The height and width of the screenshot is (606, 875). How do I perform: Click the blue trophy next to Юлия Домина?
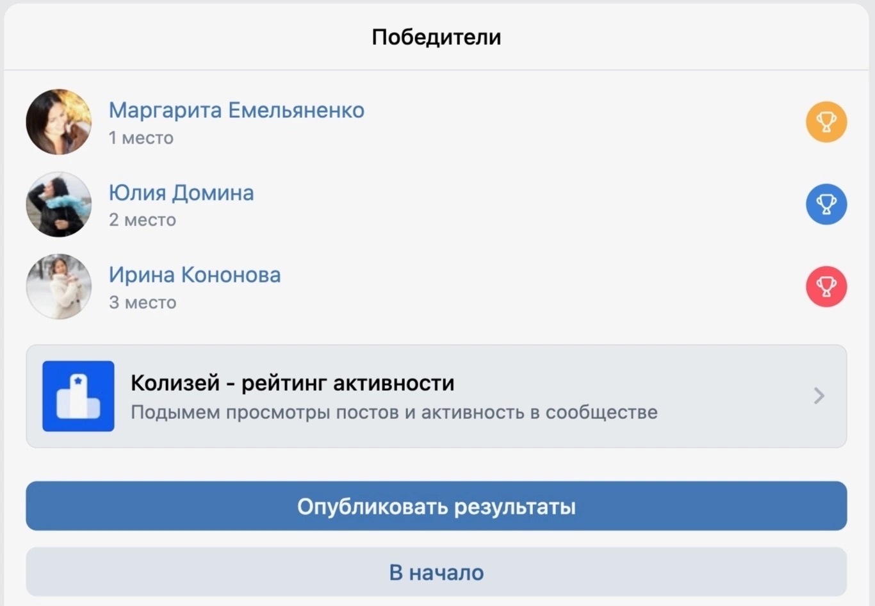click(x=826, y=204)
